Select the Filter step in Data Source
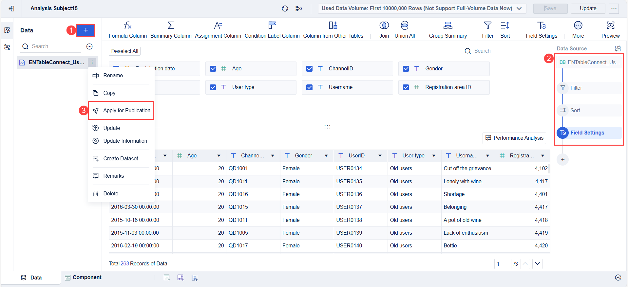628x287 pixels. pos(589,88)
